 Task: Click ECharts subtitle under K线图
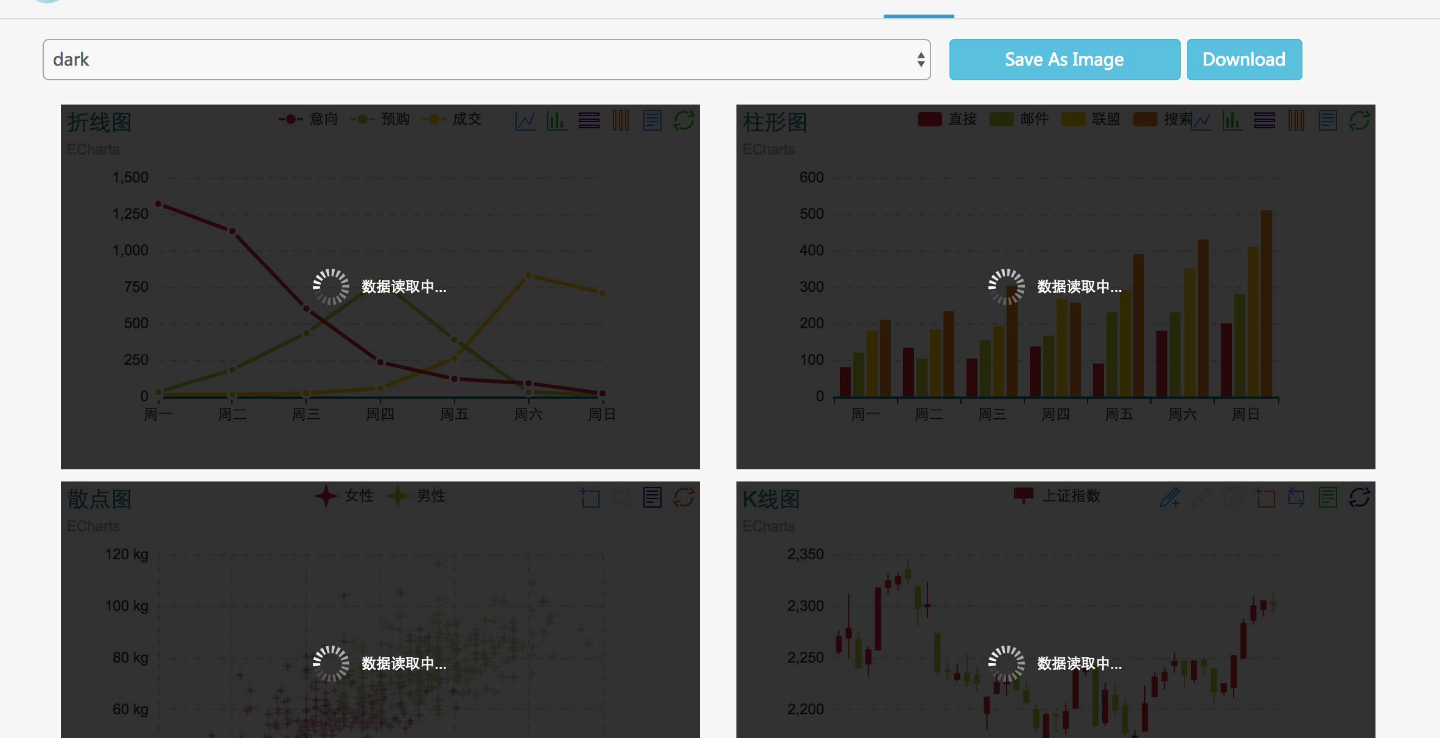[769, 526]
